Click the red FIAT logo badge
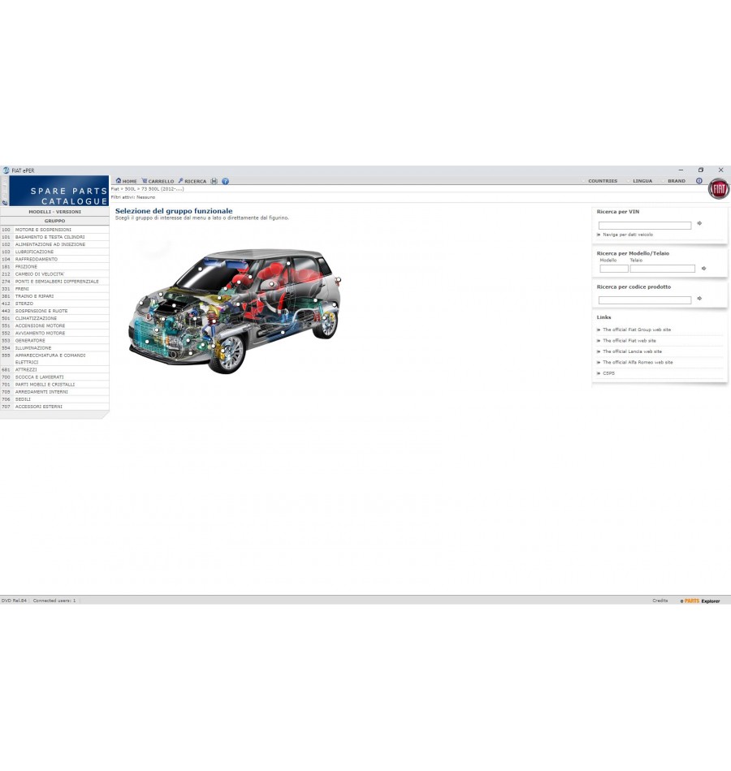The width and height of the screenshot is (731, 771). click(x=719, y=189)
